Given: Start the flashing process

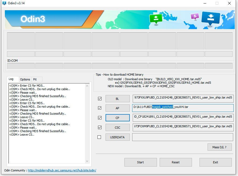Looking at the screenshot, I should pos(141,162).
